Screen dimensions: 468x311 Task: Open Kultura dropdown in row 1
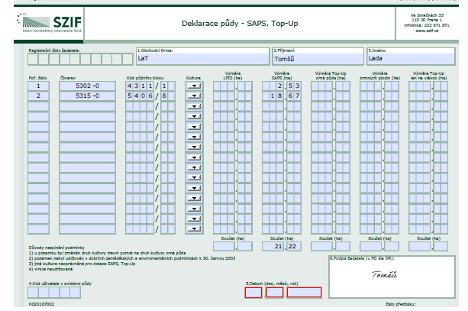194,86
